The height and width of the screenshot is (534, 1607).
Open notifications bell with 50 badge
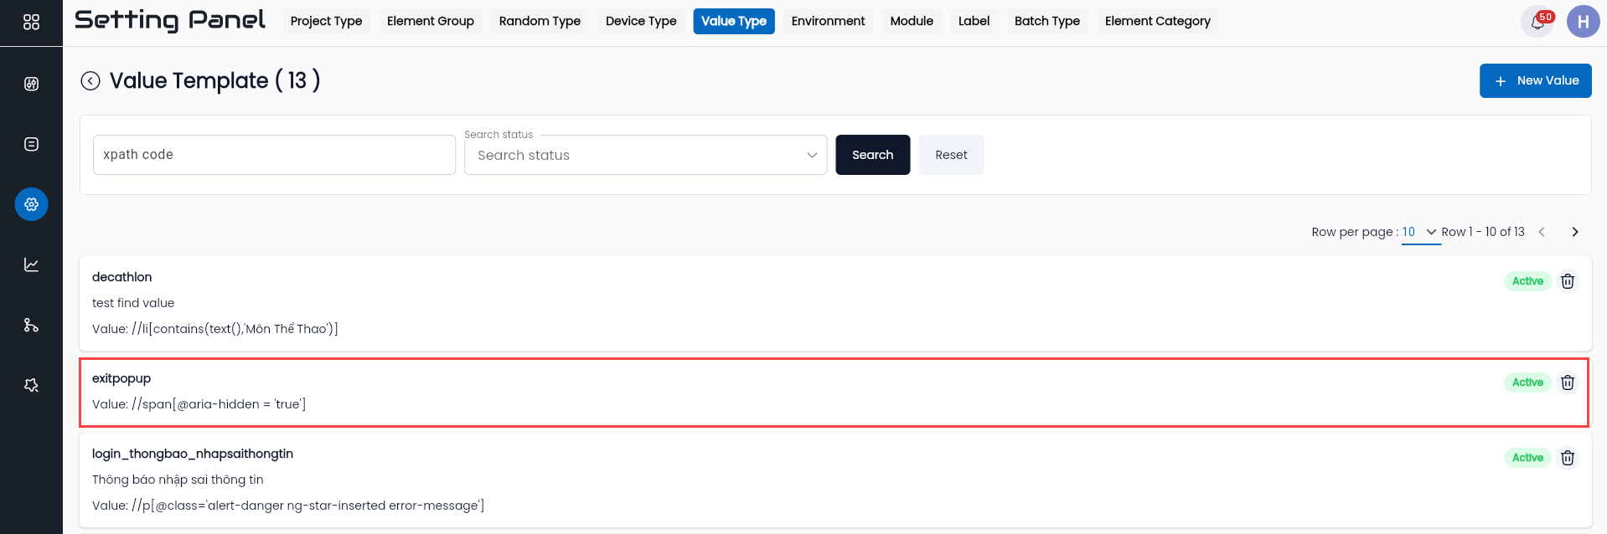coord(1537,22)
